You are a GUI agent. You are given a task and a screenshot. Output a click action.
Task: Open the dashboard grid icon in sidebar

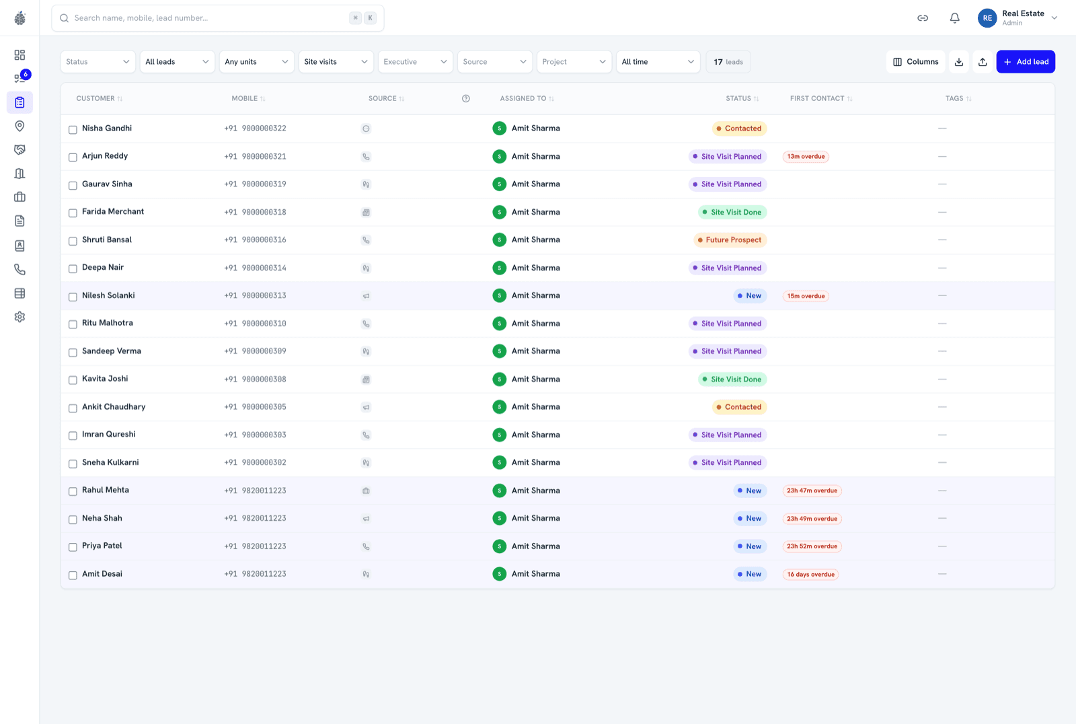tap(20, 55)
